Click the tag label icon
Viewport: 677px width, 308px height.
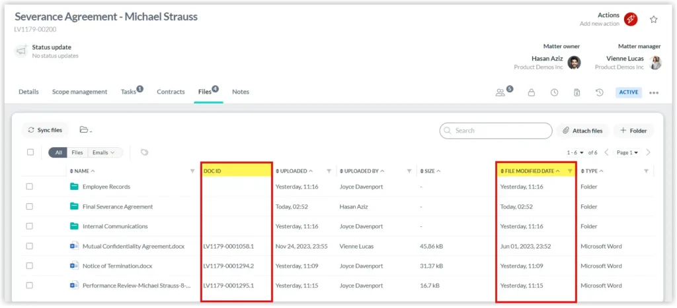click(145, 152)
